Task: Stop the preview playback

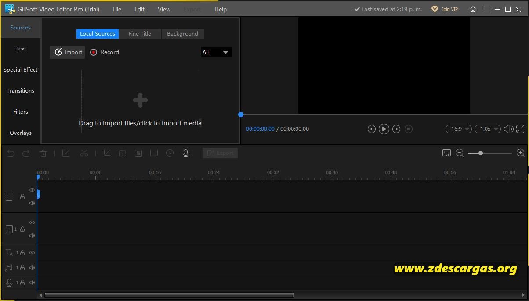Action: tap(409, 129)
